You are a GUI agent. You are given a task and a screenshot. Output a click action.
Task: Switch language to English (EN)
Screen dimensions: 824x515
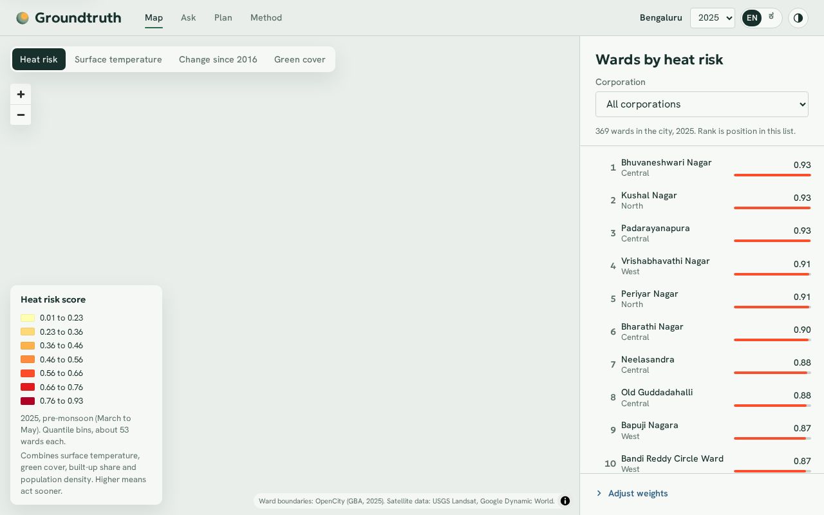tap(752, 18)
